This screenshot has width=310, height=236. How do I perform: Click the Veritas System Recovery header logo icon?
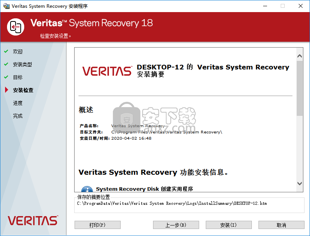pos(16,27)
